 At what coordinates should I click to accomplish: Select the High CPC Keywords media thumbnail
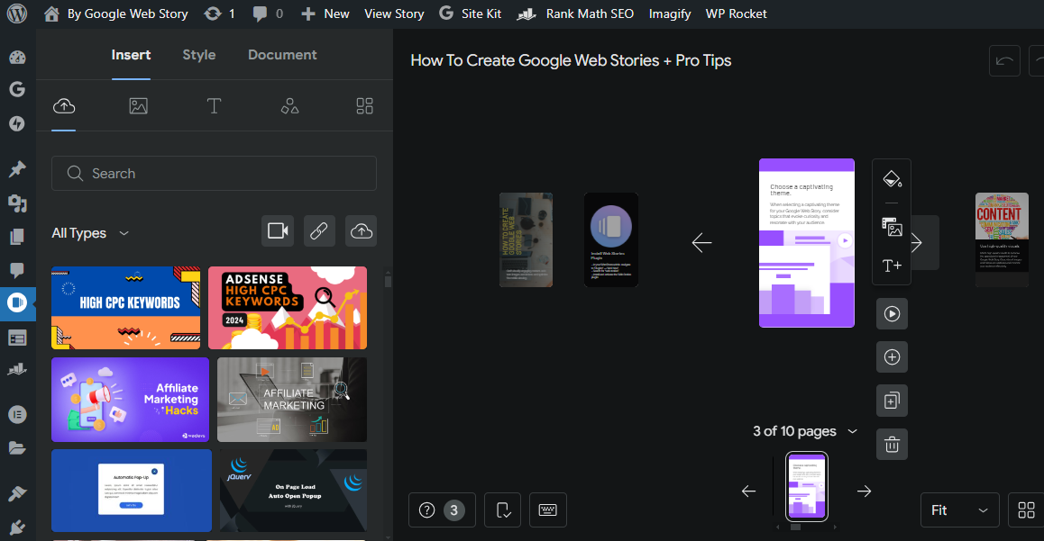[126, 308]
